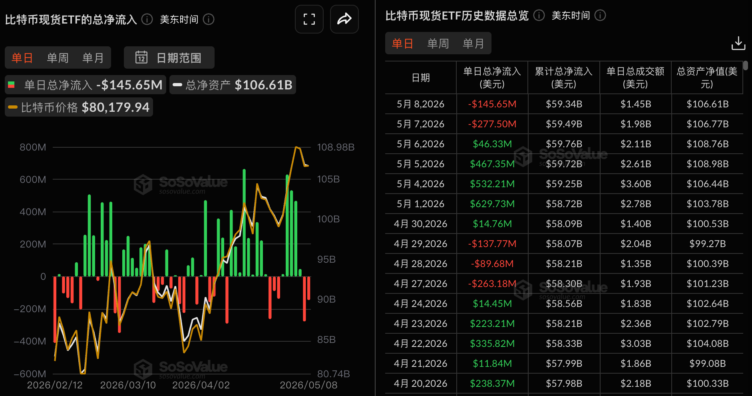
Task: Toggle the 总净资产 line legend
Action: click(233, 85)
